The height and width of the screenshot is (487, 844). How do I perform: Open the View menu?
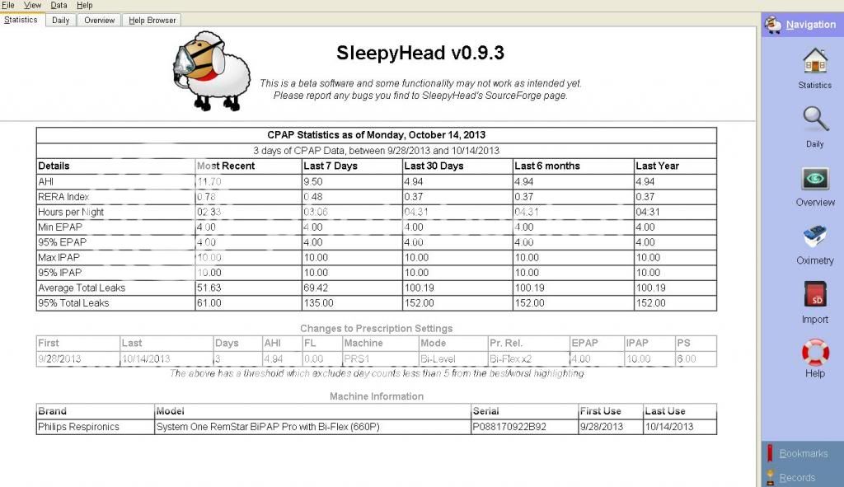pos(33,5)
